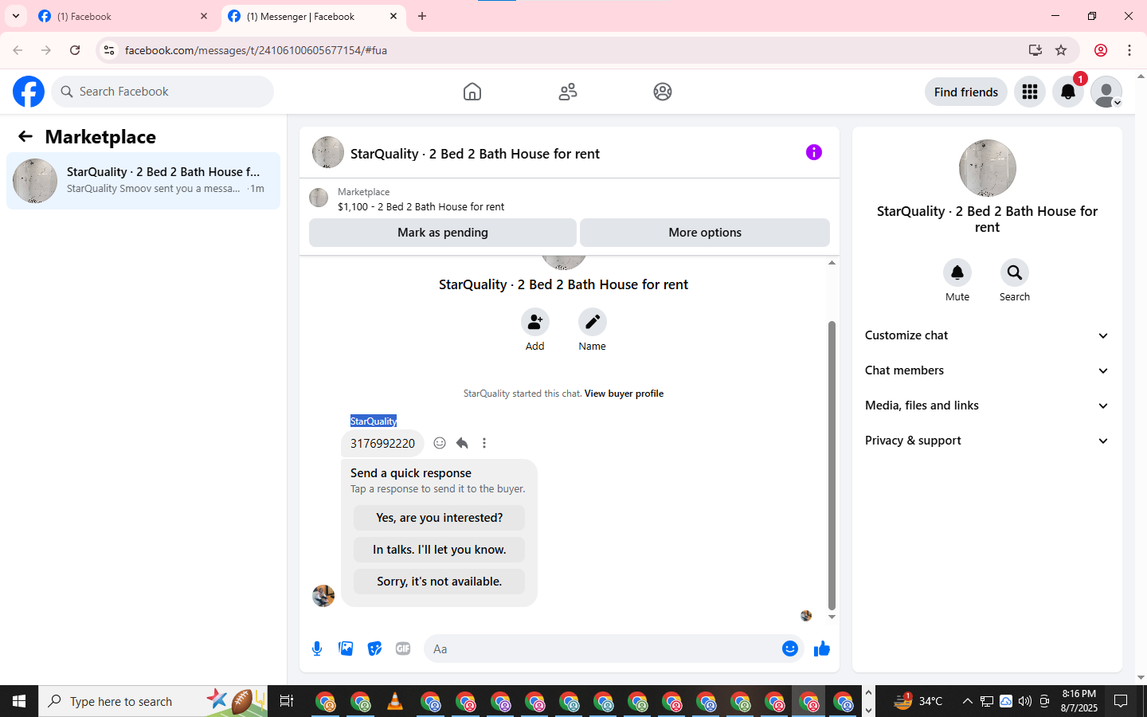Viewport: 1147px width, 717px height.
Task: Click the $1,100 - 2 Bed 2 Bath listing
Action: tap(421, 206)
